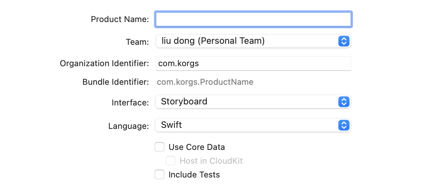Image resolution: width=442 pixels, height=193 pixels.
Task: Click the blue arrows icon on Language popup
Action: click(344, 125)
